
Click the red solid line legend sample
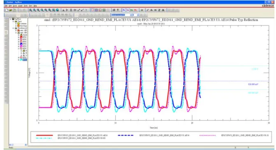point(44,135)
